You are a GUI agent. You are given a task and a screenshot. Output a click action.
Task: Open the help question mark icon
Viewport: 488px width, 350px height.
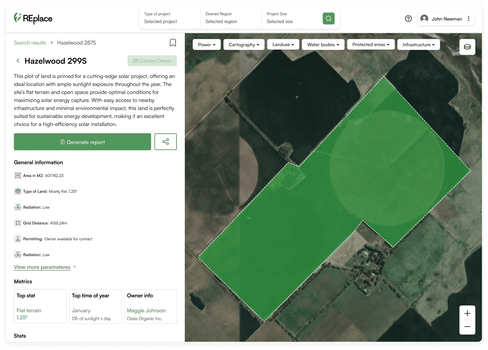tap(408, 18)
